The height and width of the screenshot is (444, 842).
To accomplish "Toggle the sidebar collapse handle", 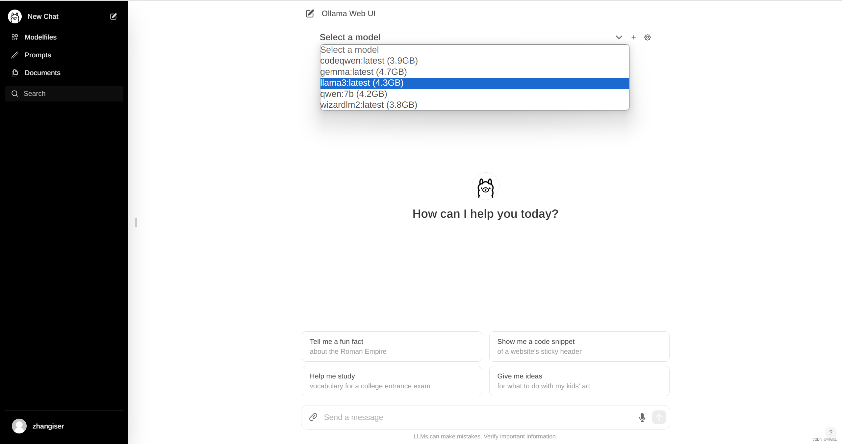I will click(136, 223).
